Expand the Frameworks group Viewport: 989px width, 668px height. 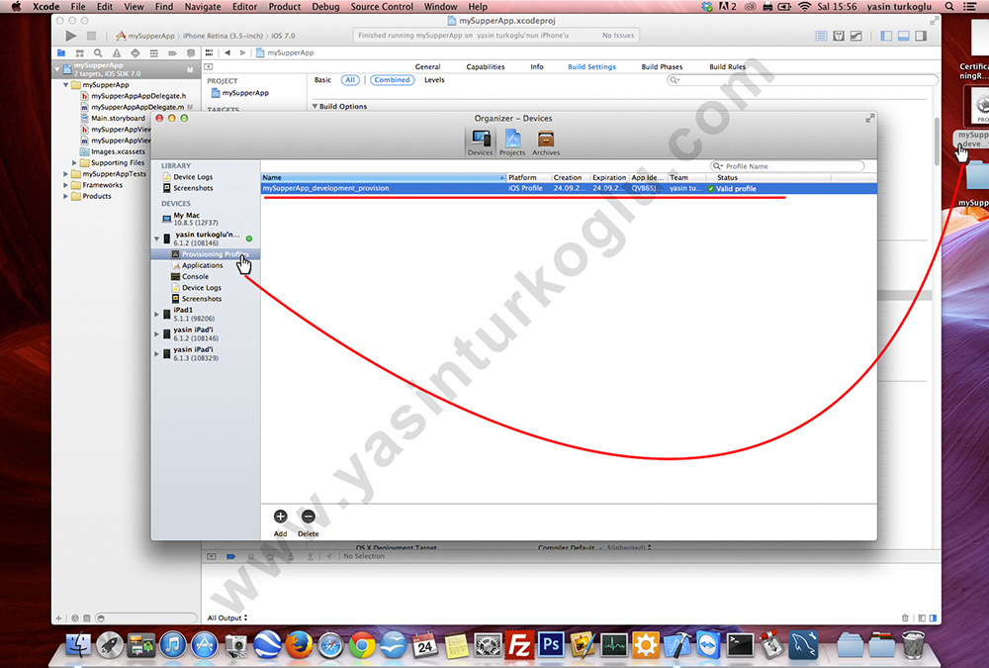65,185
